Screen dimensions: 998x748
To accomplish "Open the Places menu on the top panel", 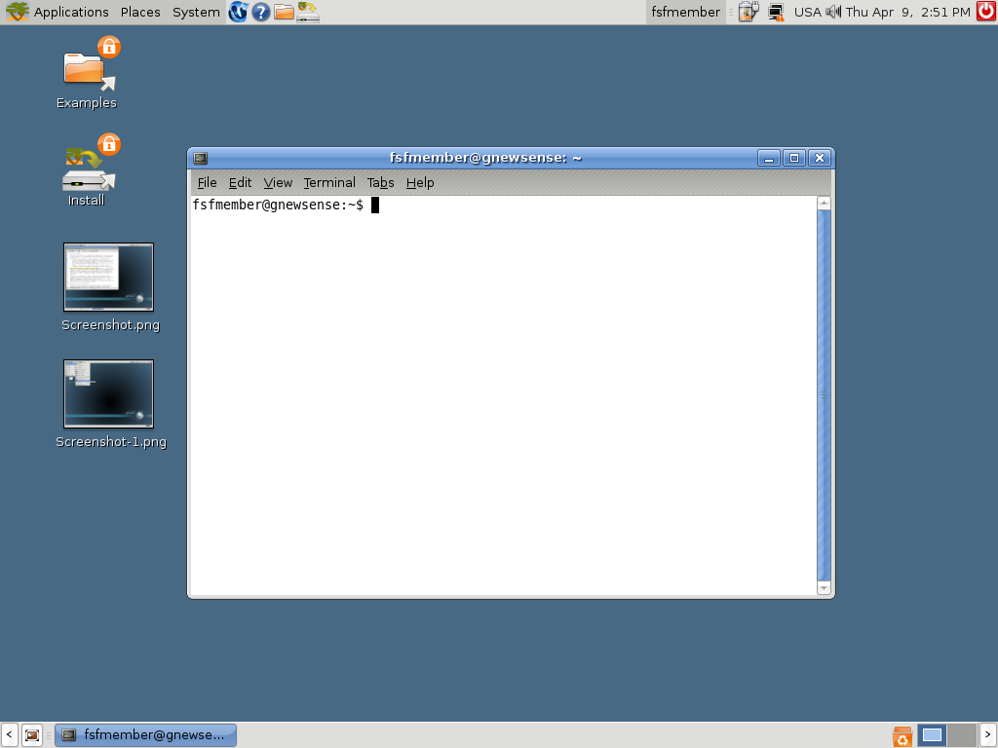I will 139,12.
